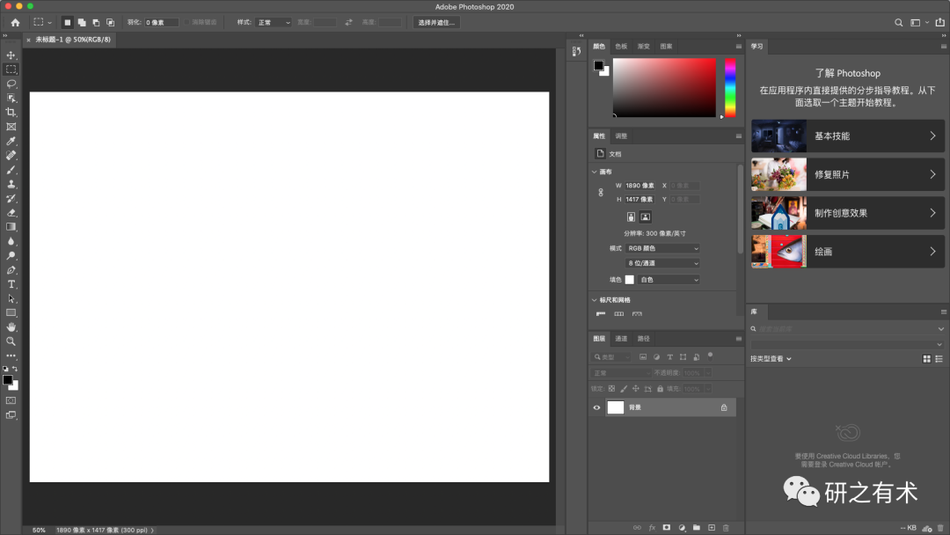Image resolution: width=950 pixels, height=535 pixels.
Task: Toggle visibility of the 背景 layer
Action: 596,407
